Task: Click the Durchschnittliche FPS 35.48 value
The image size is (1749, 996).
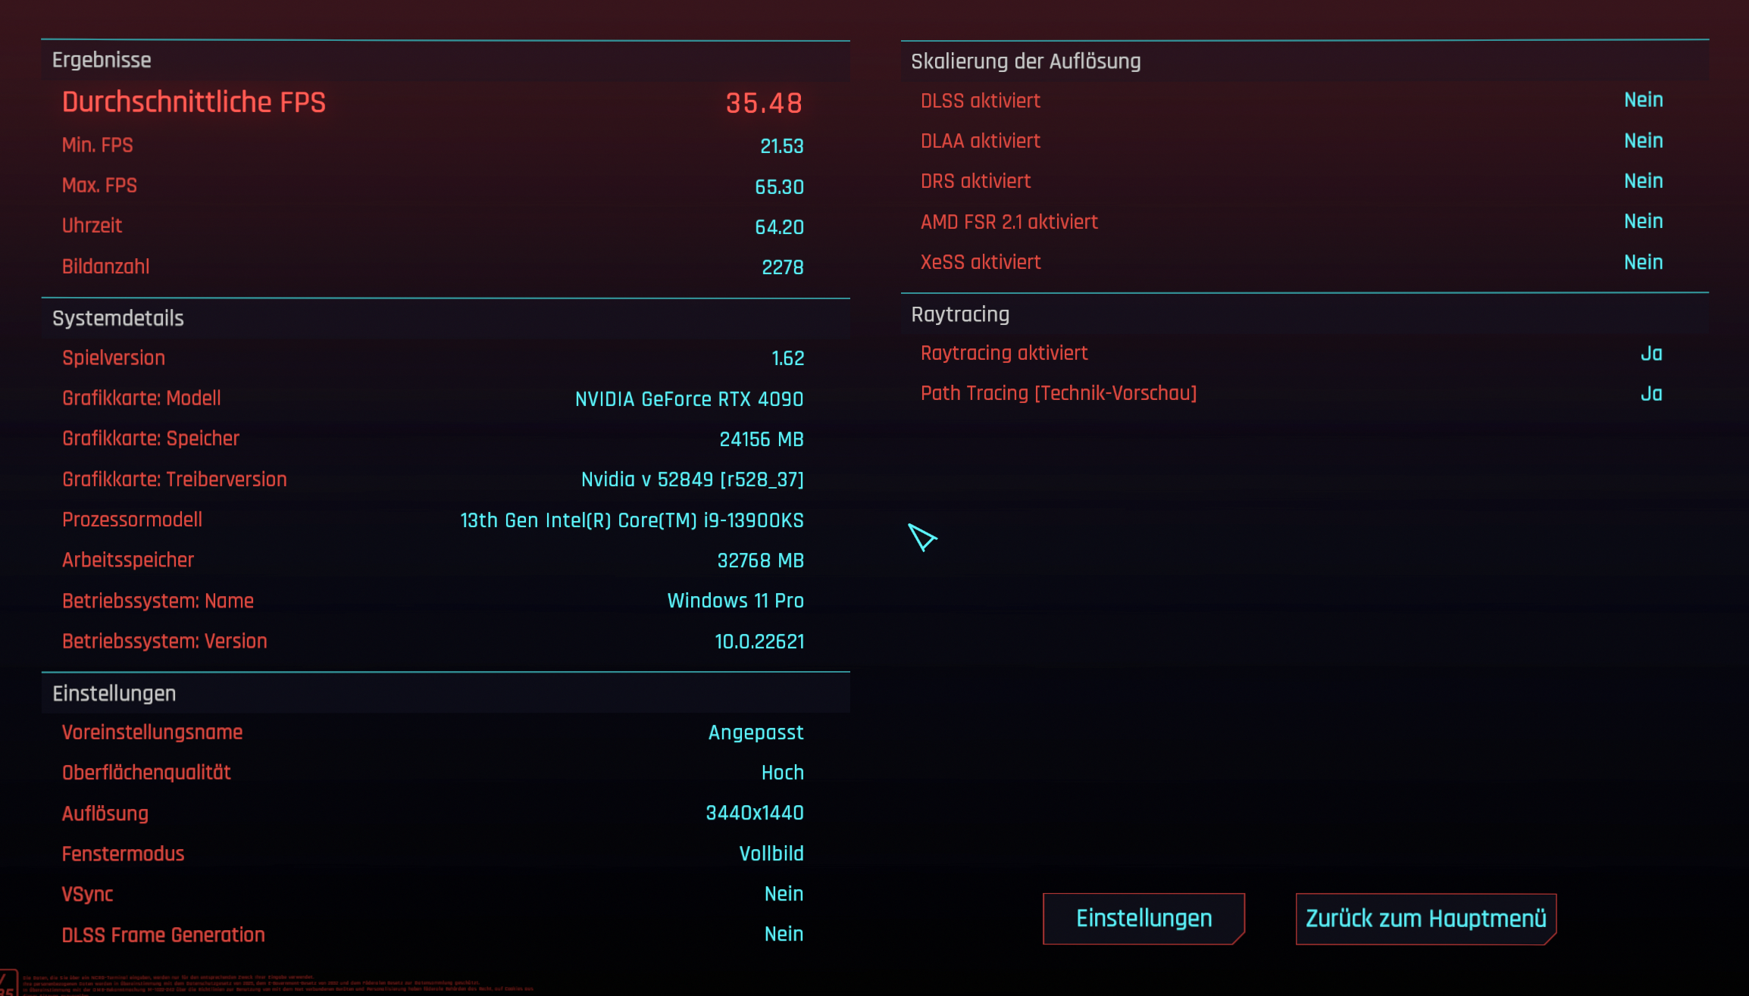Action: 764,103
